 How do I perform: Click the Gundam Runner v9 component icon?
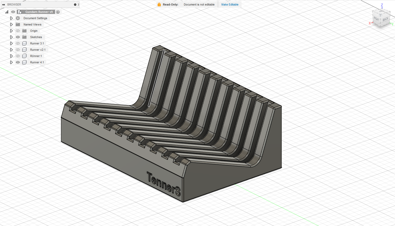click(x=19, y=12)
